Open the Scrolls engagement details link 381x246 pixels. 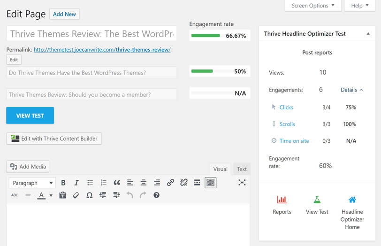point(287,124)
